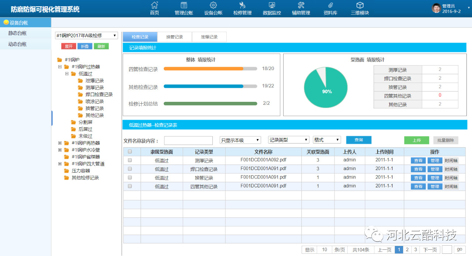Select the 数据监控 monitor icon
Image resolution: width=472 pixels, height=256 pixels.
(x=272, y=5)
